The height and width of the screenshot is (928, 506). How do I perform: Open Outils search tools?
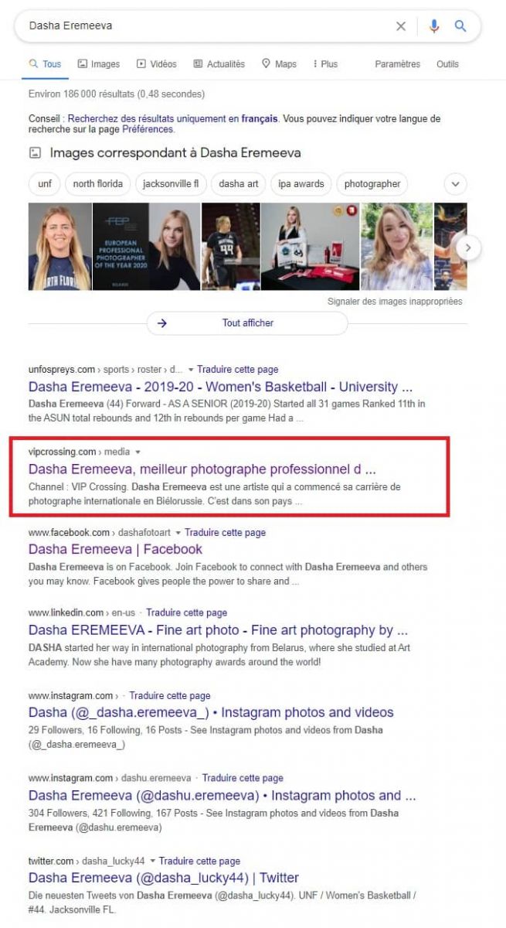447,64
